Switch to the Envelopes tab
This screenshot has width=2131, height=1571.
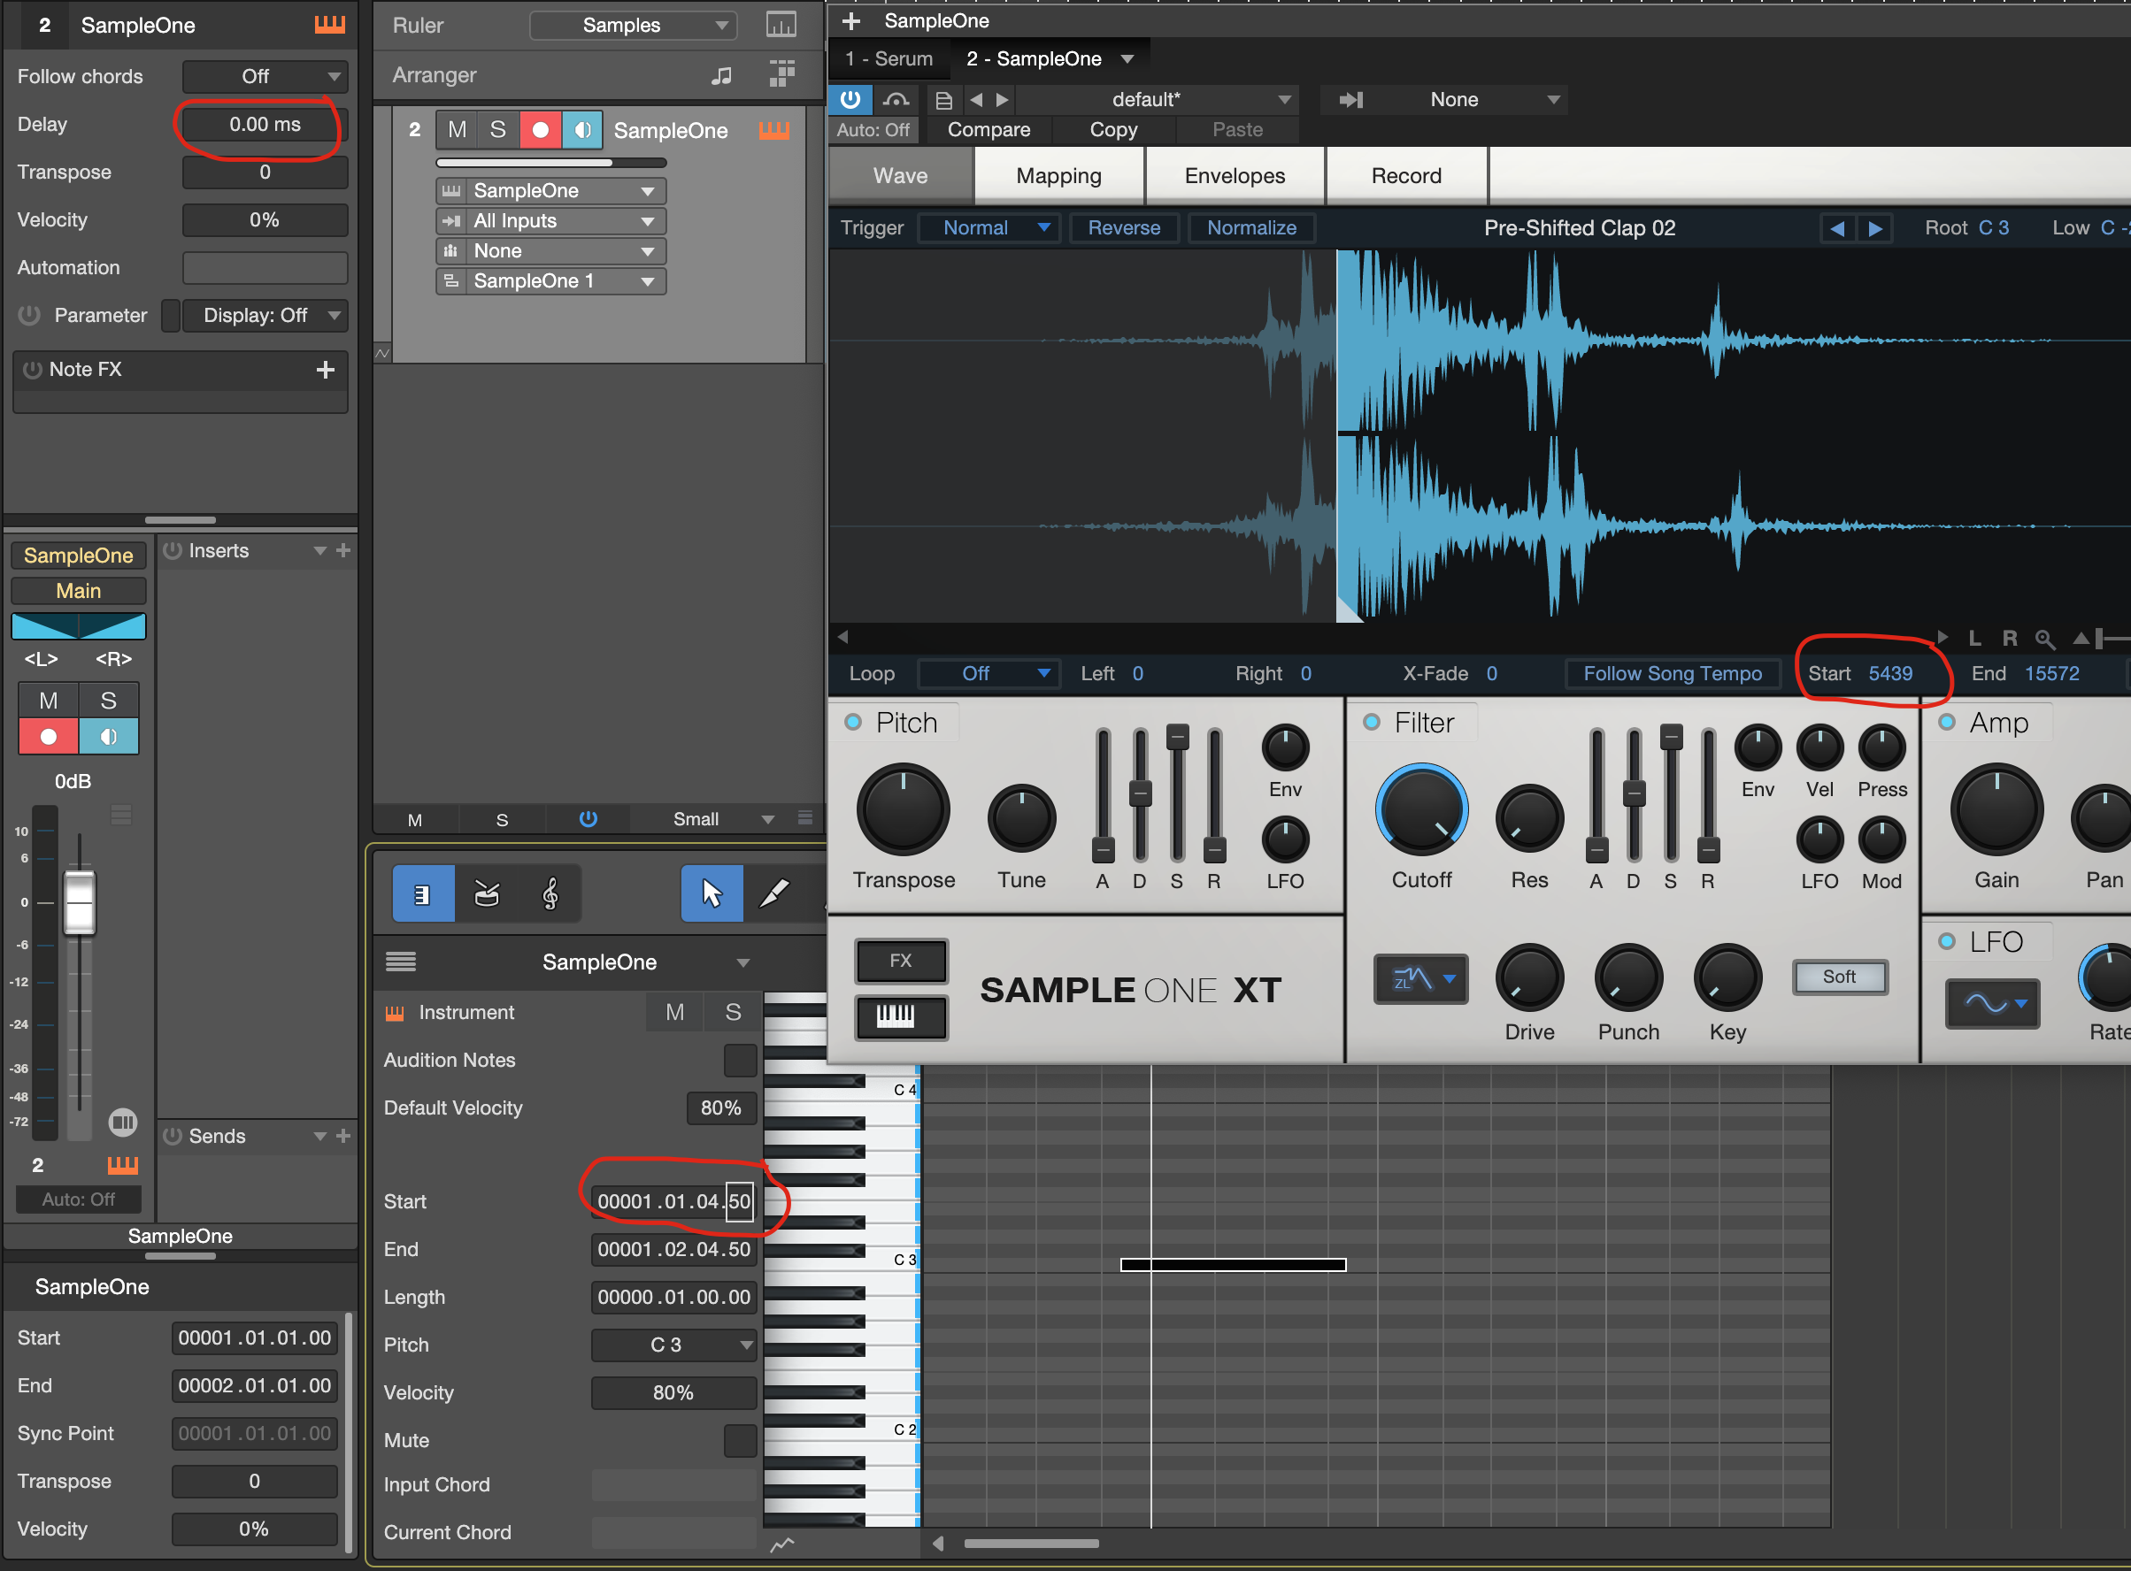pyautogui.click(x=1235, y=176)
